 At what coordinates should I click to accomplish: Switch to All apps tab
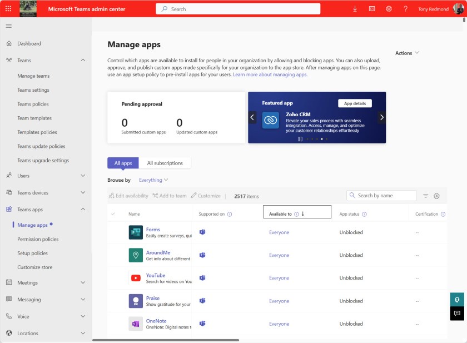pyautogui.click(x=123, y=163)
